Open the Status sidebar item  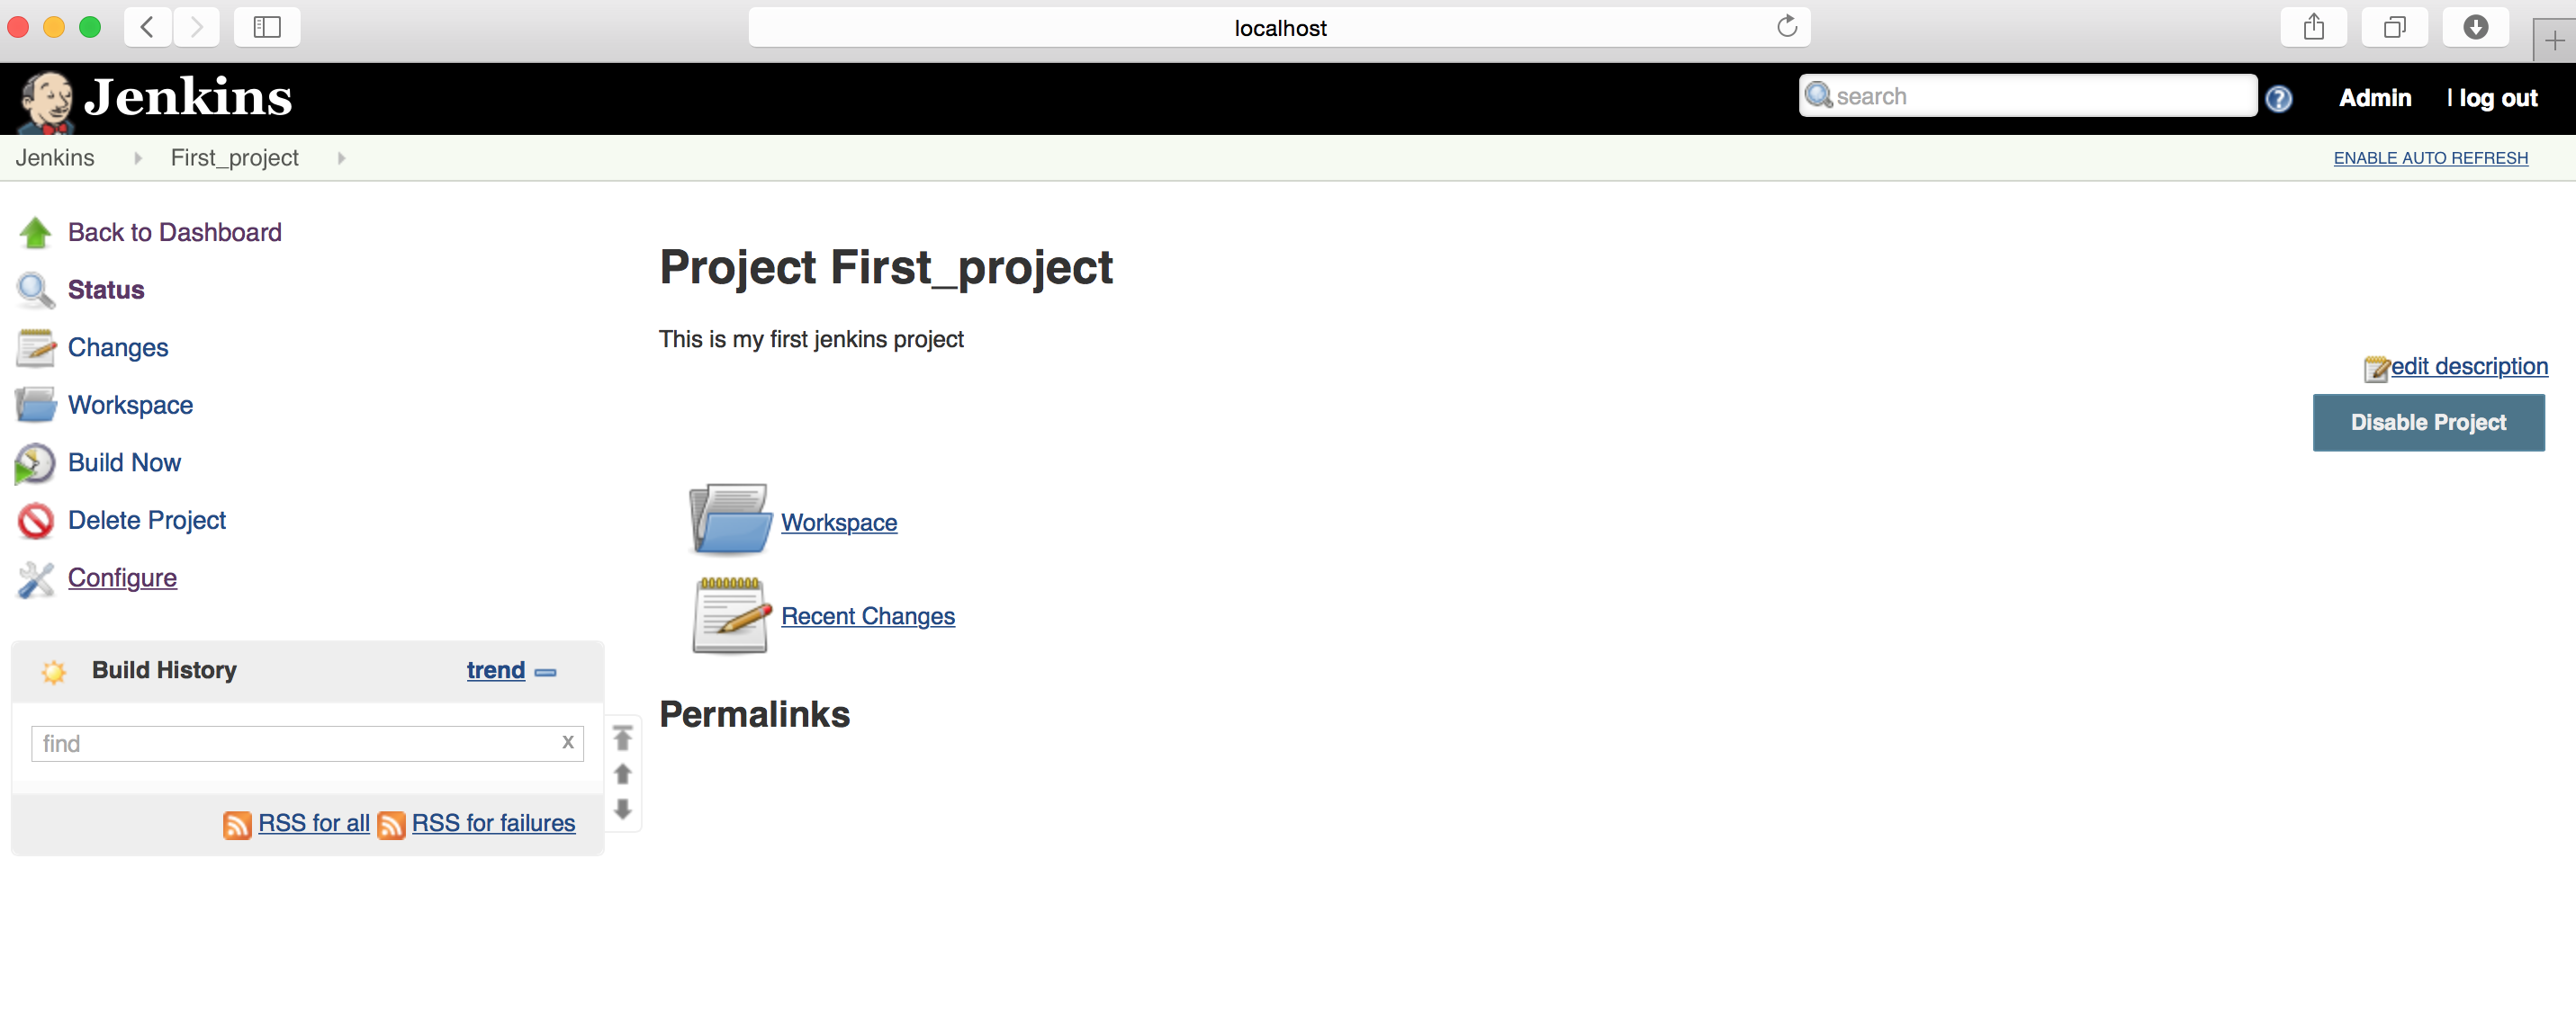(106, 291)
